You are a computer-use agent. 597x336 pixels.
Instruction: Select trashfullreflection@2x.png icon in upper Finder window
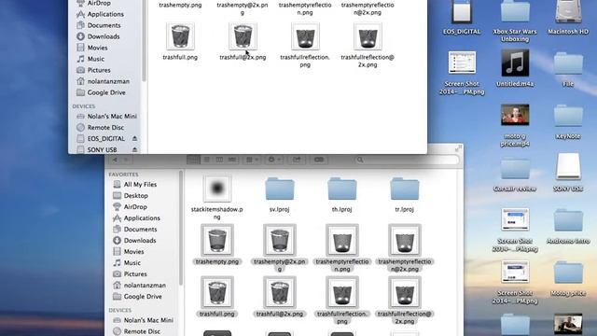pyautogui.click(x=368, y=36)
